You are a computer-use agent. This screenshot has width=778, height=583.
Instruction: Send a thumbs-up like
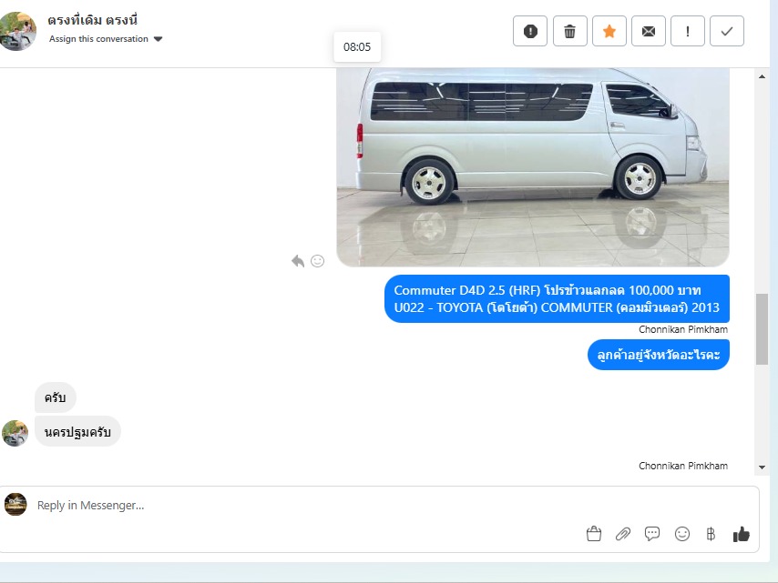click(742, 534)
